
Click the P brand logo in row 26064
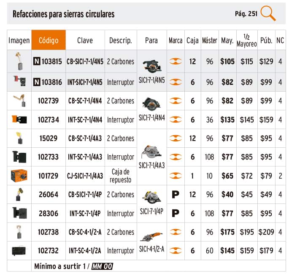click(x=176, y=195)
